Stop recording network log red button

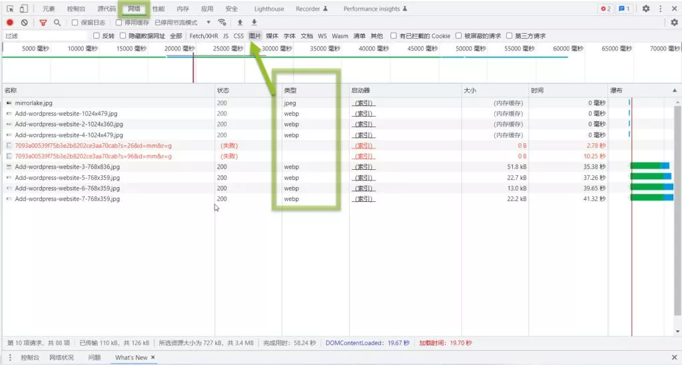click(x=10, y=22)
